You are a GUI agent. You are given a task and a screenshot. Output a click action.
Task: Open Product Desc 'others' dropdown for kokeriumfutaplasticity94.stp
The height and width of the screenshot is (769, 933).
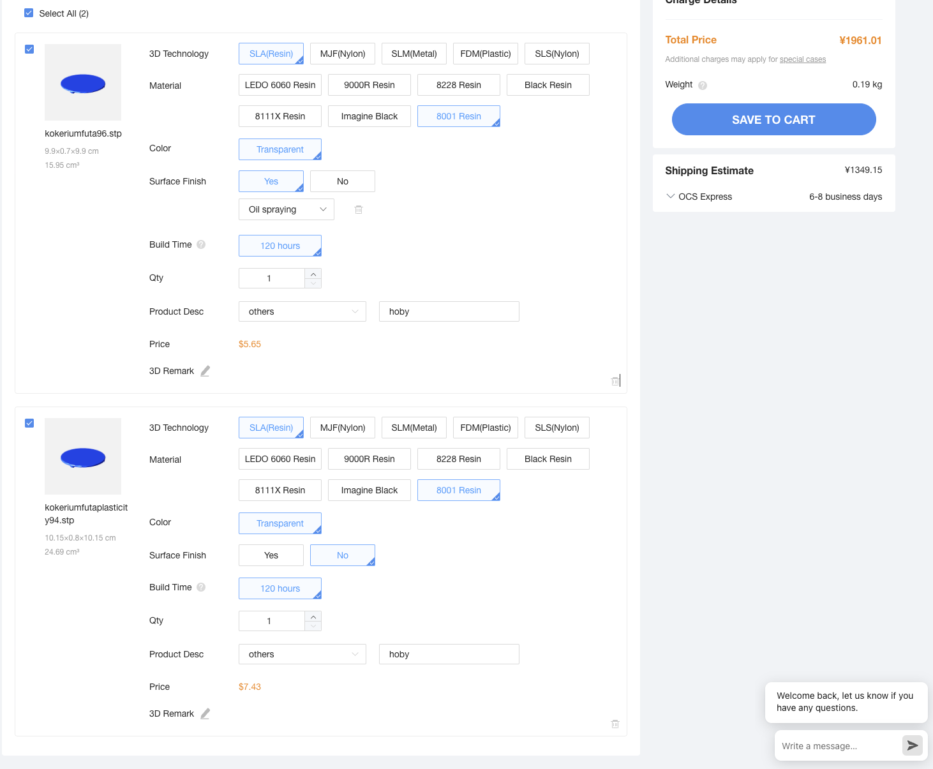tap(302, 654)
